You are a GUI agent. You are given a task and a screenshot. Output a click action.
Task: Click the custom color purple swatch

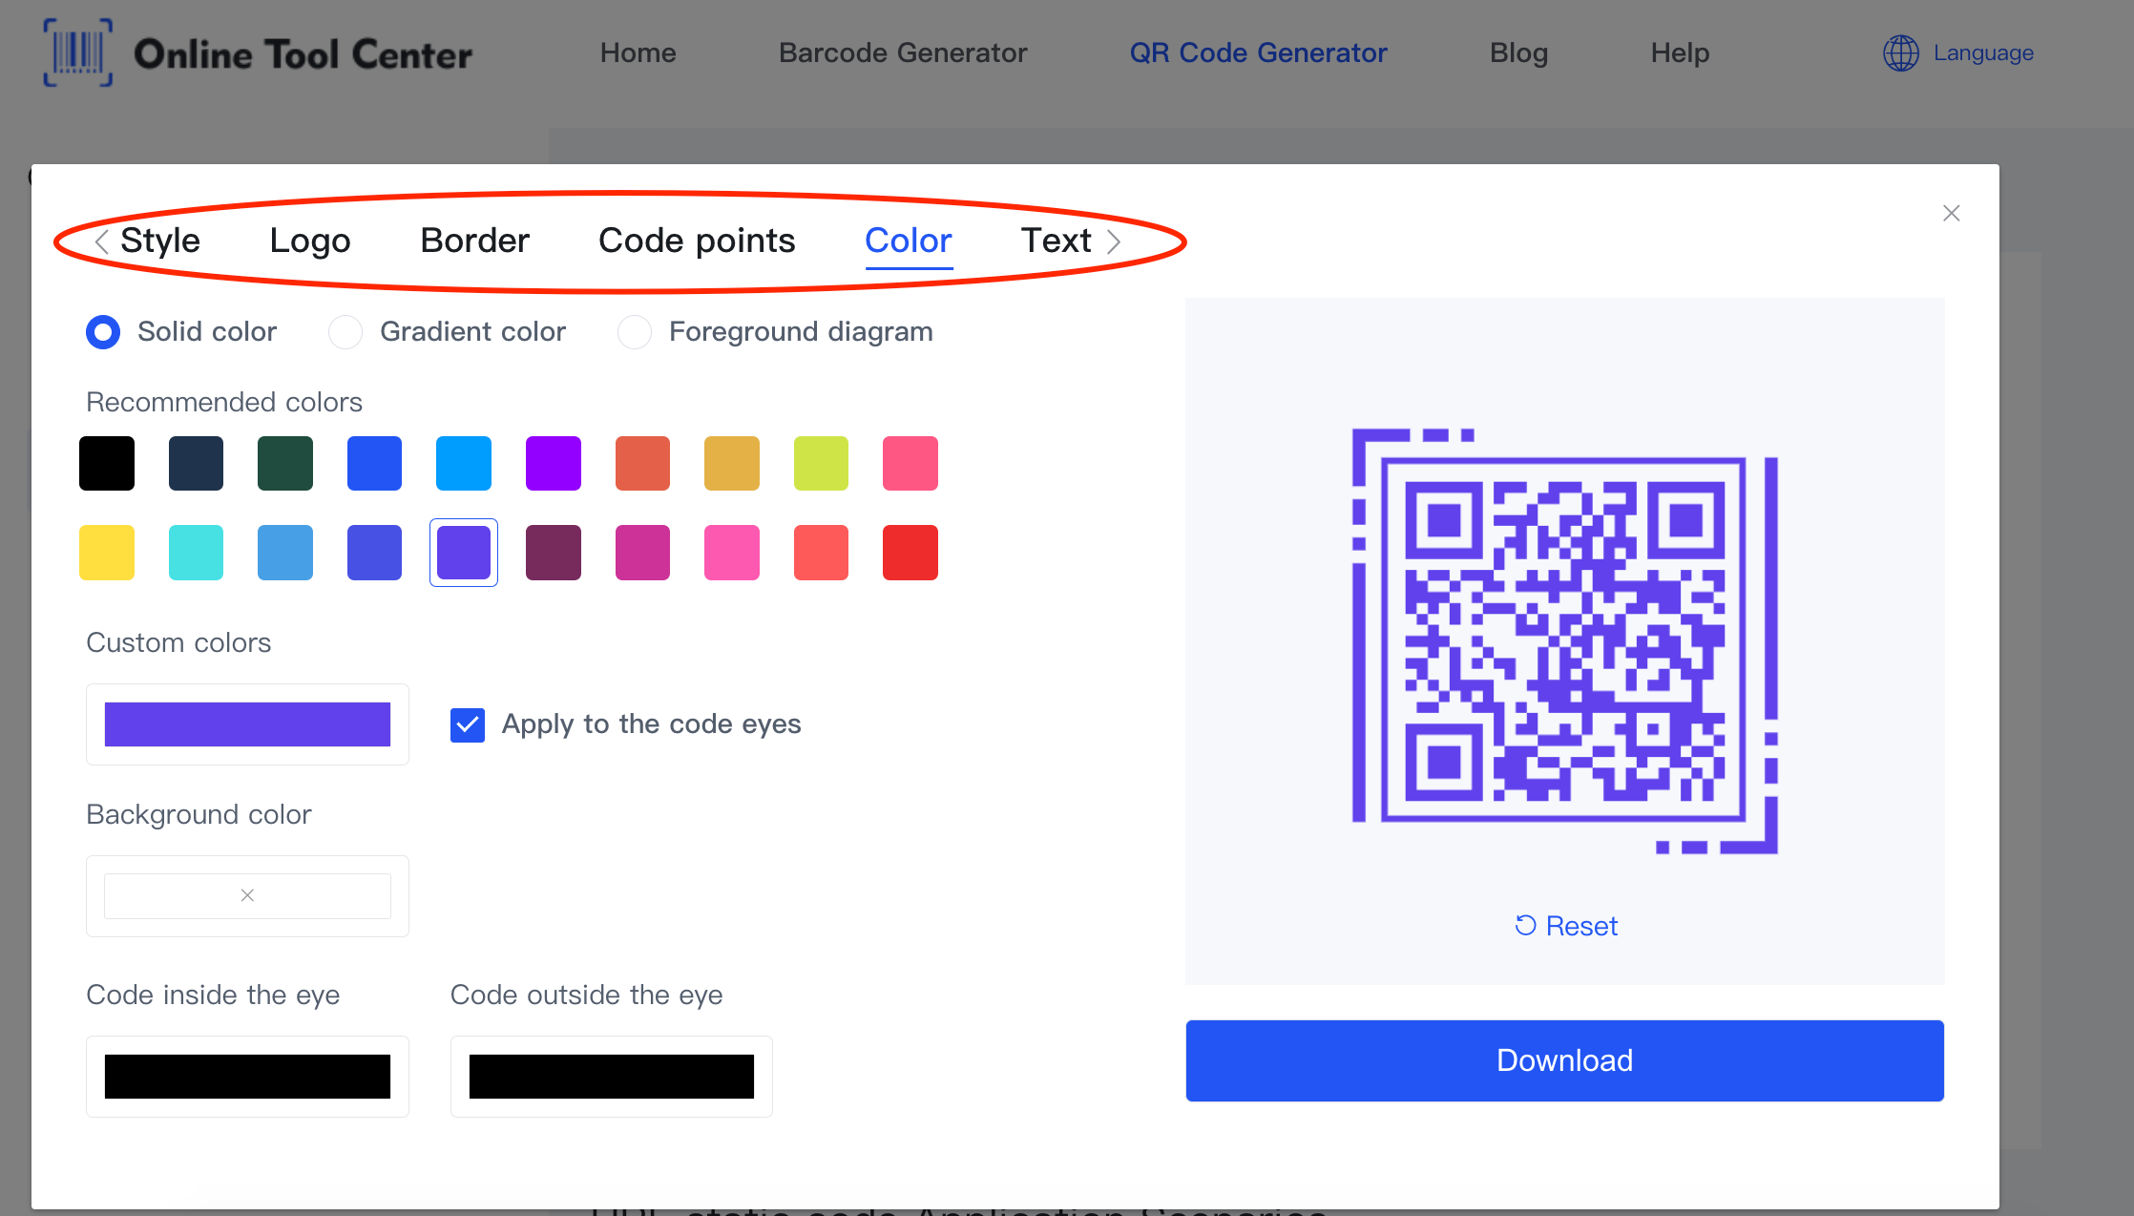pos(246,723)
